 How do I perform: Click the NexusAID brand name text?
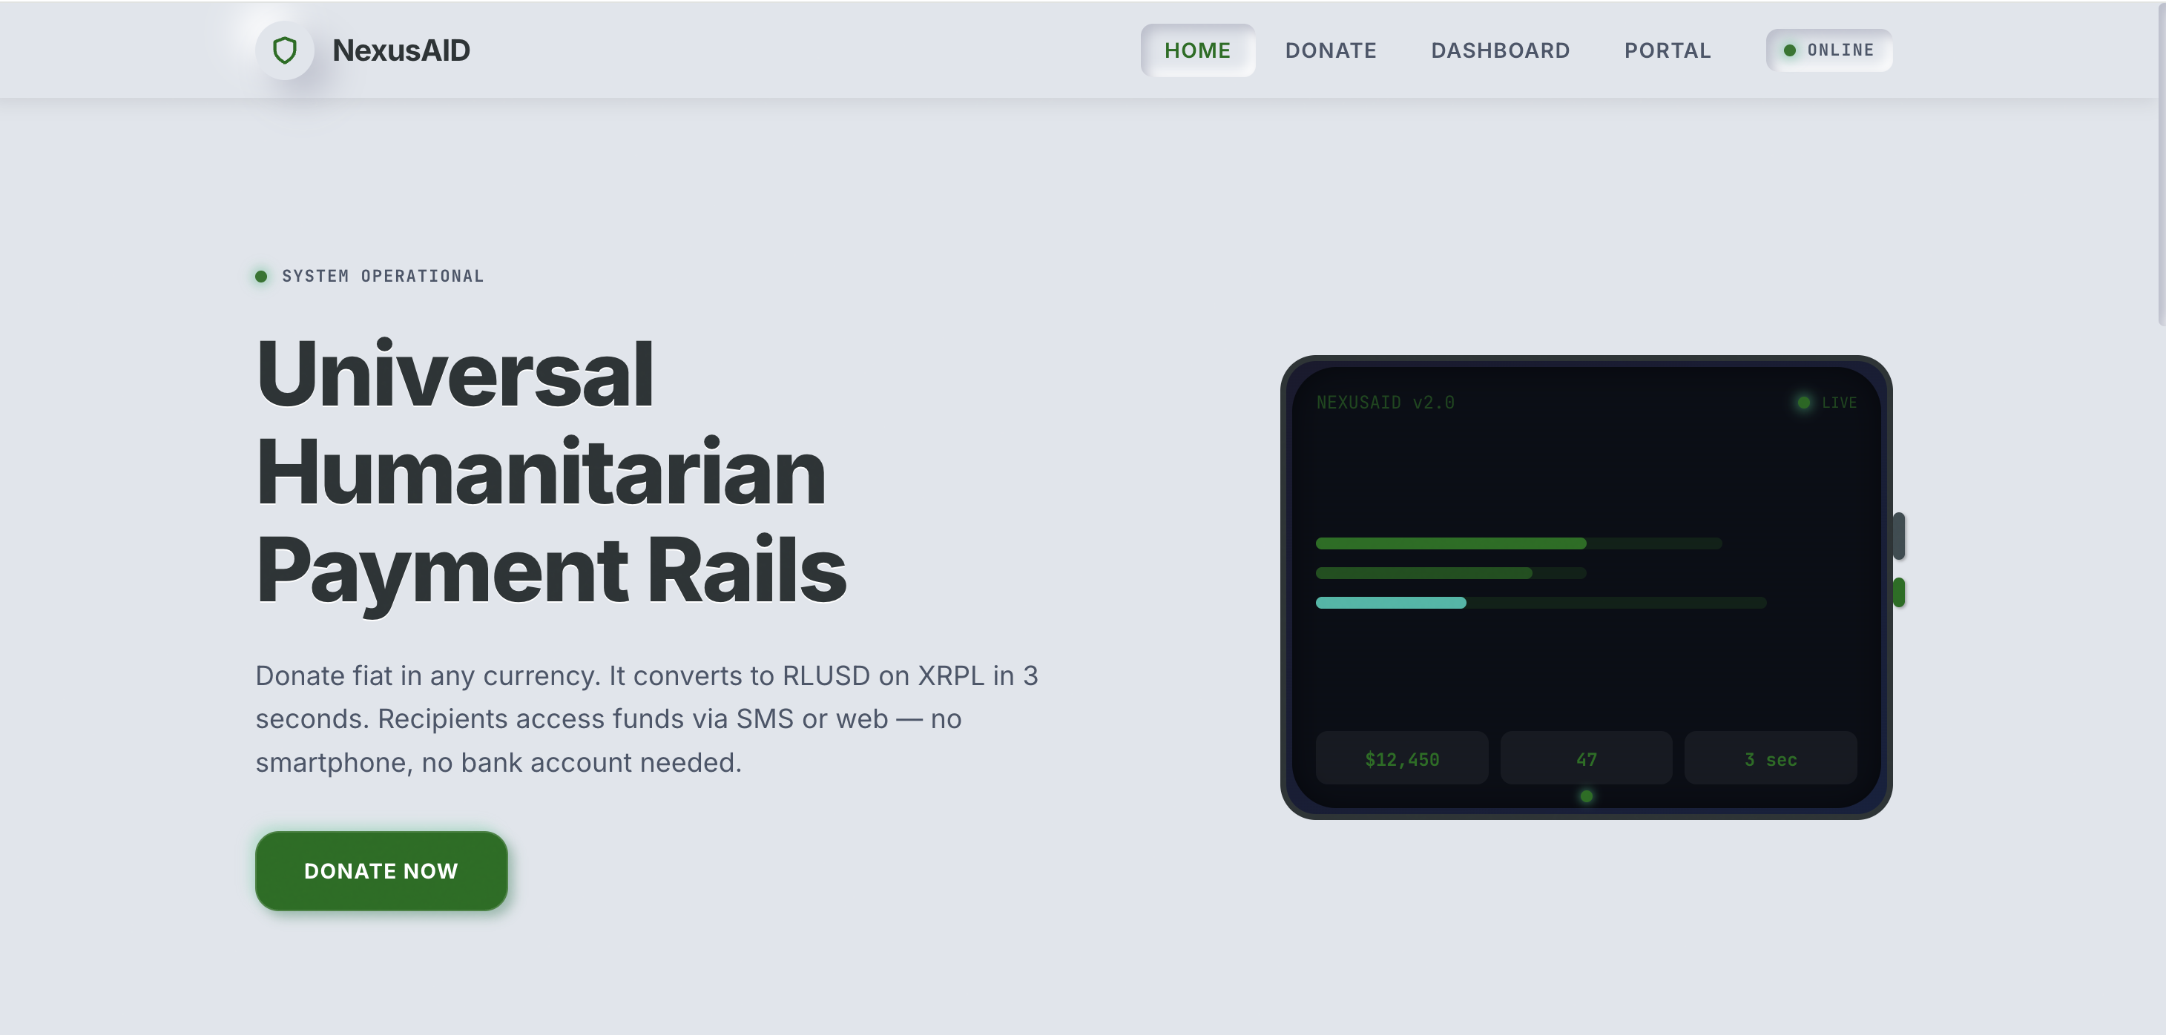point(401,50)
